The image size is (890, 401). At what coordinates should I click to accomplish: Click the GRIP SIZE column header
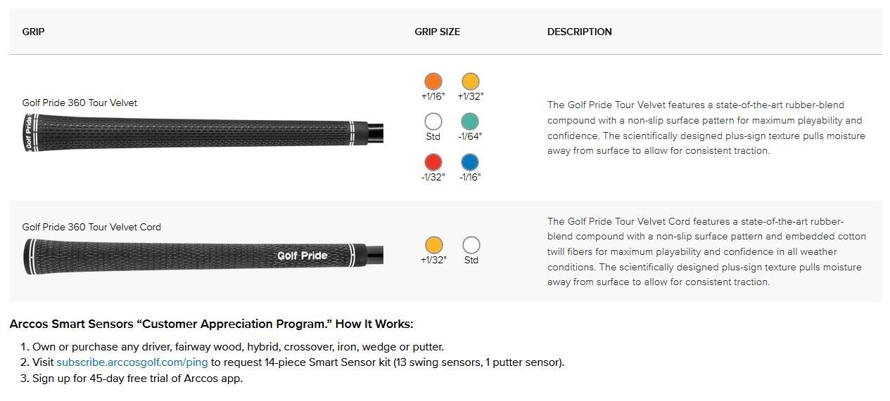click(x=438, y=32)
